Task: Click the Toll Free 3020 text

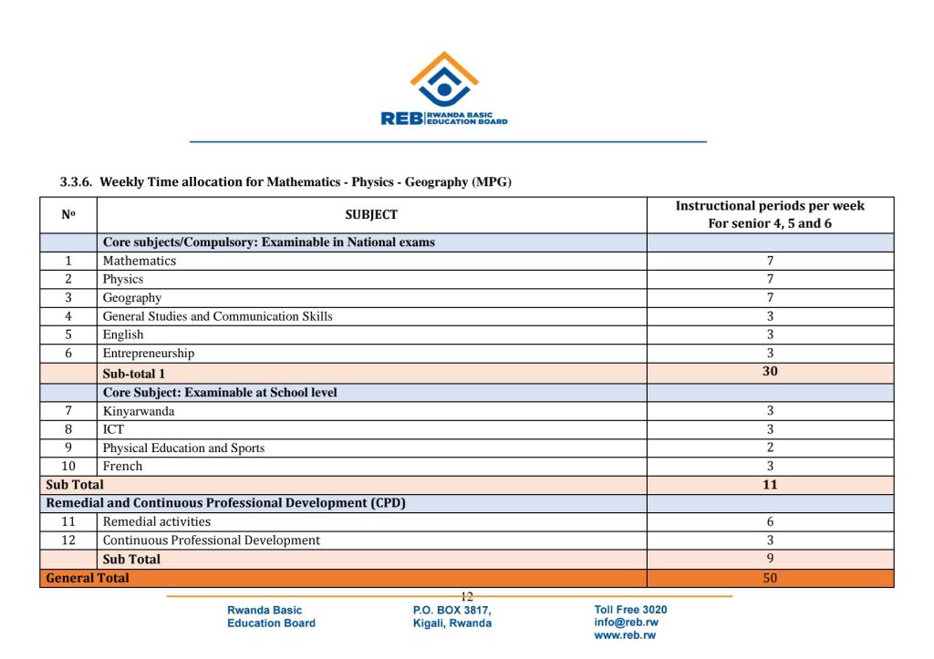Action: (630, 610)
